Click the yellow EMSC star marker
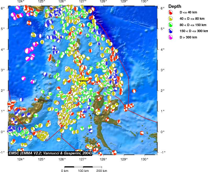208x172 pixels. point(83,81)
